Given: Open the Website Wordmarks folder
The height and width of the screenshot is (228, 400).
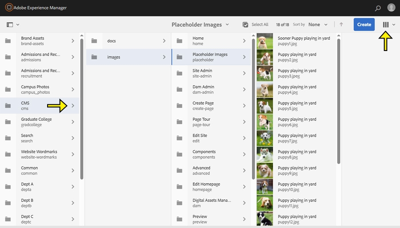Looking at the screenshot, I should [x=40, y=154].
